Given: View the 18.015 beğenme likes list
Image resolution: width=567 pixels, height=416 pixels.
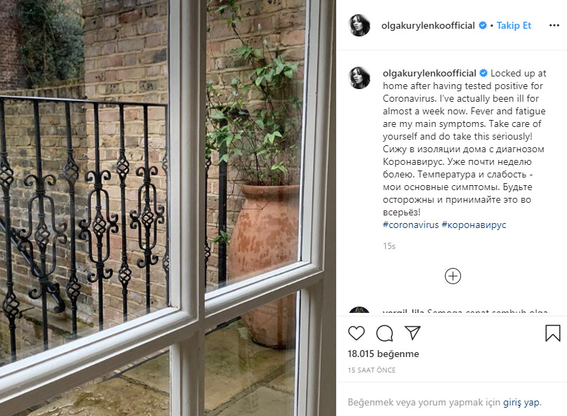Looking at the screenshot, I should [383, 354].
